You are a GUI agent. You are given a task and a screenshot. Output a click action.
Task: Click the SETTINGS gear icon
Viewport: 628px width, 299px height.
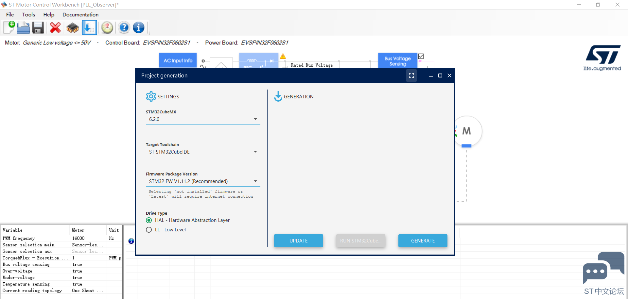151,96
